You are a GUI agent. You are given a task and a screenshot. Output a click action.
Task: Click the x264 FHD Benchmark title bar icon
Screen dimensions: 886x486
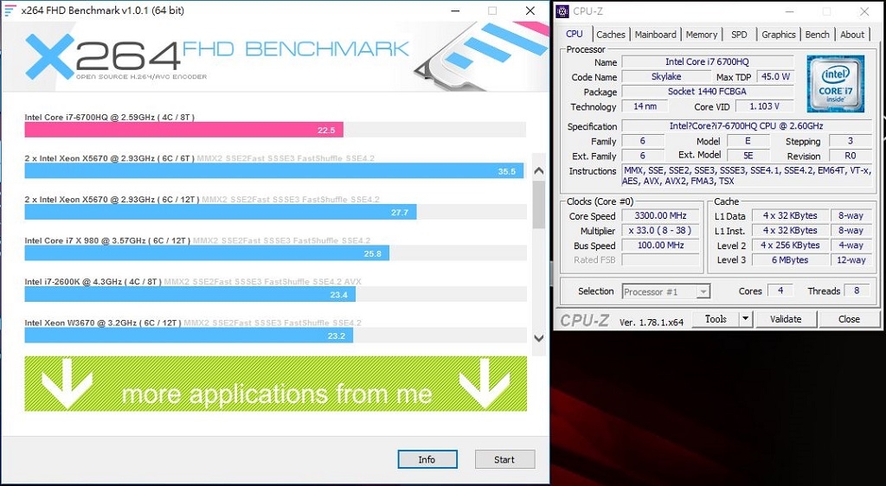tap(10, 10)
